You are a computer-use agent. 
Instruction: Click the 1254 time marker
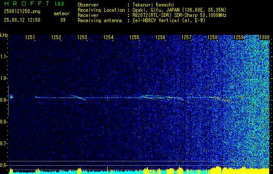point(109,37)
